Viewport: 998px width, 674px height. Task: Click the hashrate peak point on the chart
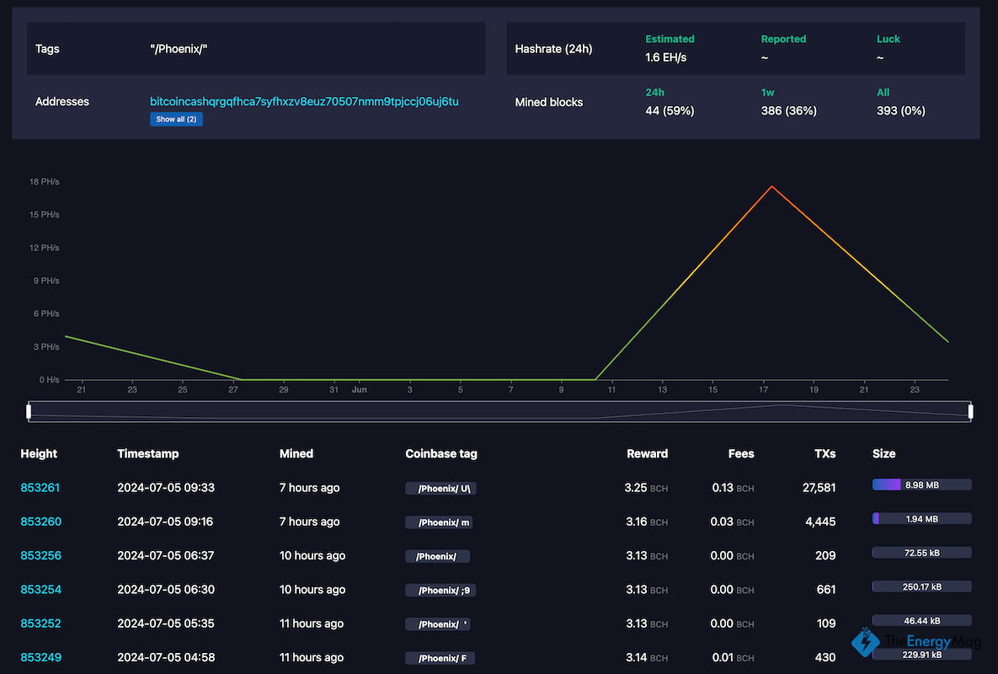pos(771,186)
